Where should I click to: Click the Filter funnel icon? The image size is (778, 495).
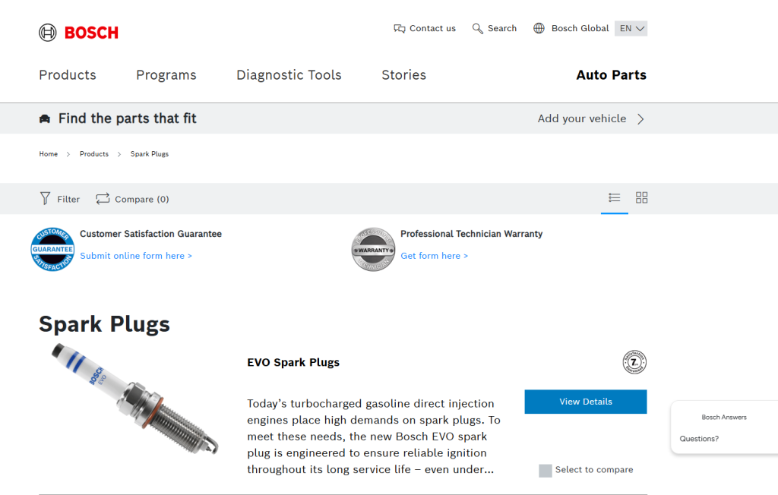(45, 198)
